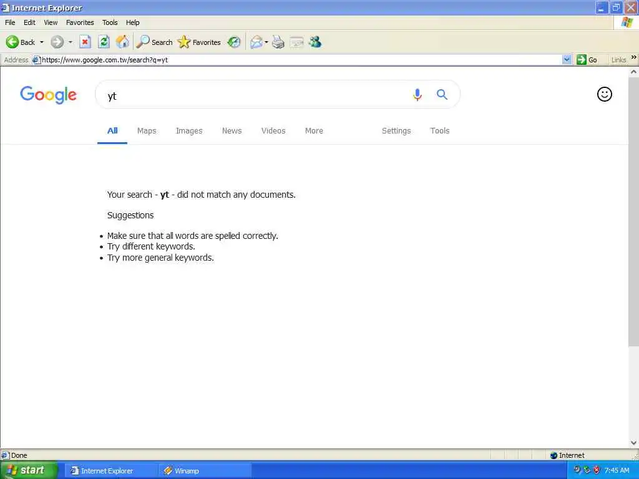Click the 'Try more general keywords.' suggestion
This screenshot has height=479, width=639.
pos(160,258)
